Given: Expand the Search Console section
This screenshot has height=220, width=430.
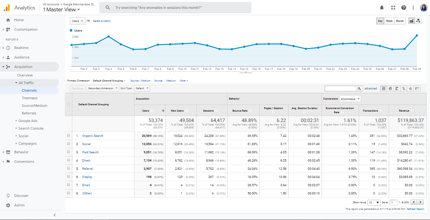Looking at the screenshot, I should (31, 128).
